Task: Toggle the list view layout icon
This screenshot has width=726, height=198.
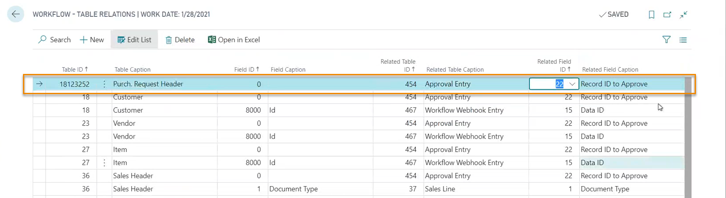Action: 683,40
